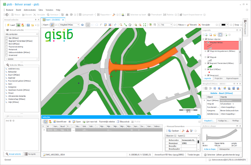Click the Bewerk pencil in map toolbar
Screen dimensions: 251x165
pos(188,25)
